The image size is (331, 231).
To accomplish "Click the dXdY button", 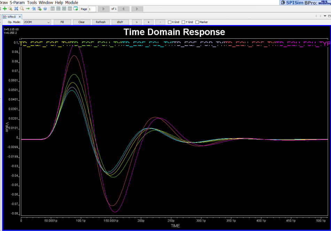I will pos(120,22).
